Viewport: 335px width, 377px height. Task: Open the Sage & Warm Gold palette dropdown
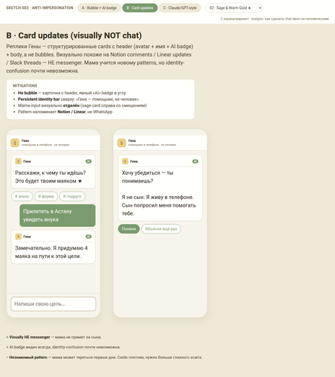233,8
